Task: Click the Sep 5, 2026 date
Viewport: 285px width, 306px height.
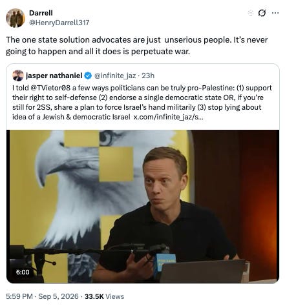Action: tap(58, 296)
